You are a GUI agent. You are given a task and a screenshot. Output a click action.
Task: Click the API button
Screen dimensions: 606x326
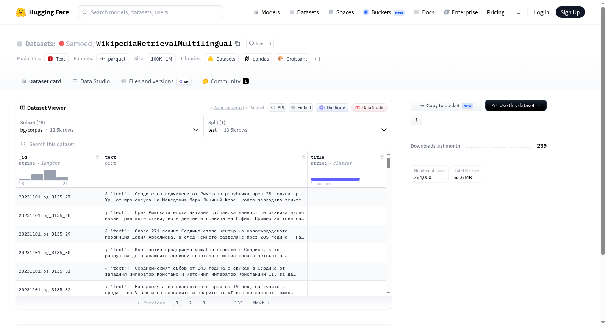pos(277,108)
